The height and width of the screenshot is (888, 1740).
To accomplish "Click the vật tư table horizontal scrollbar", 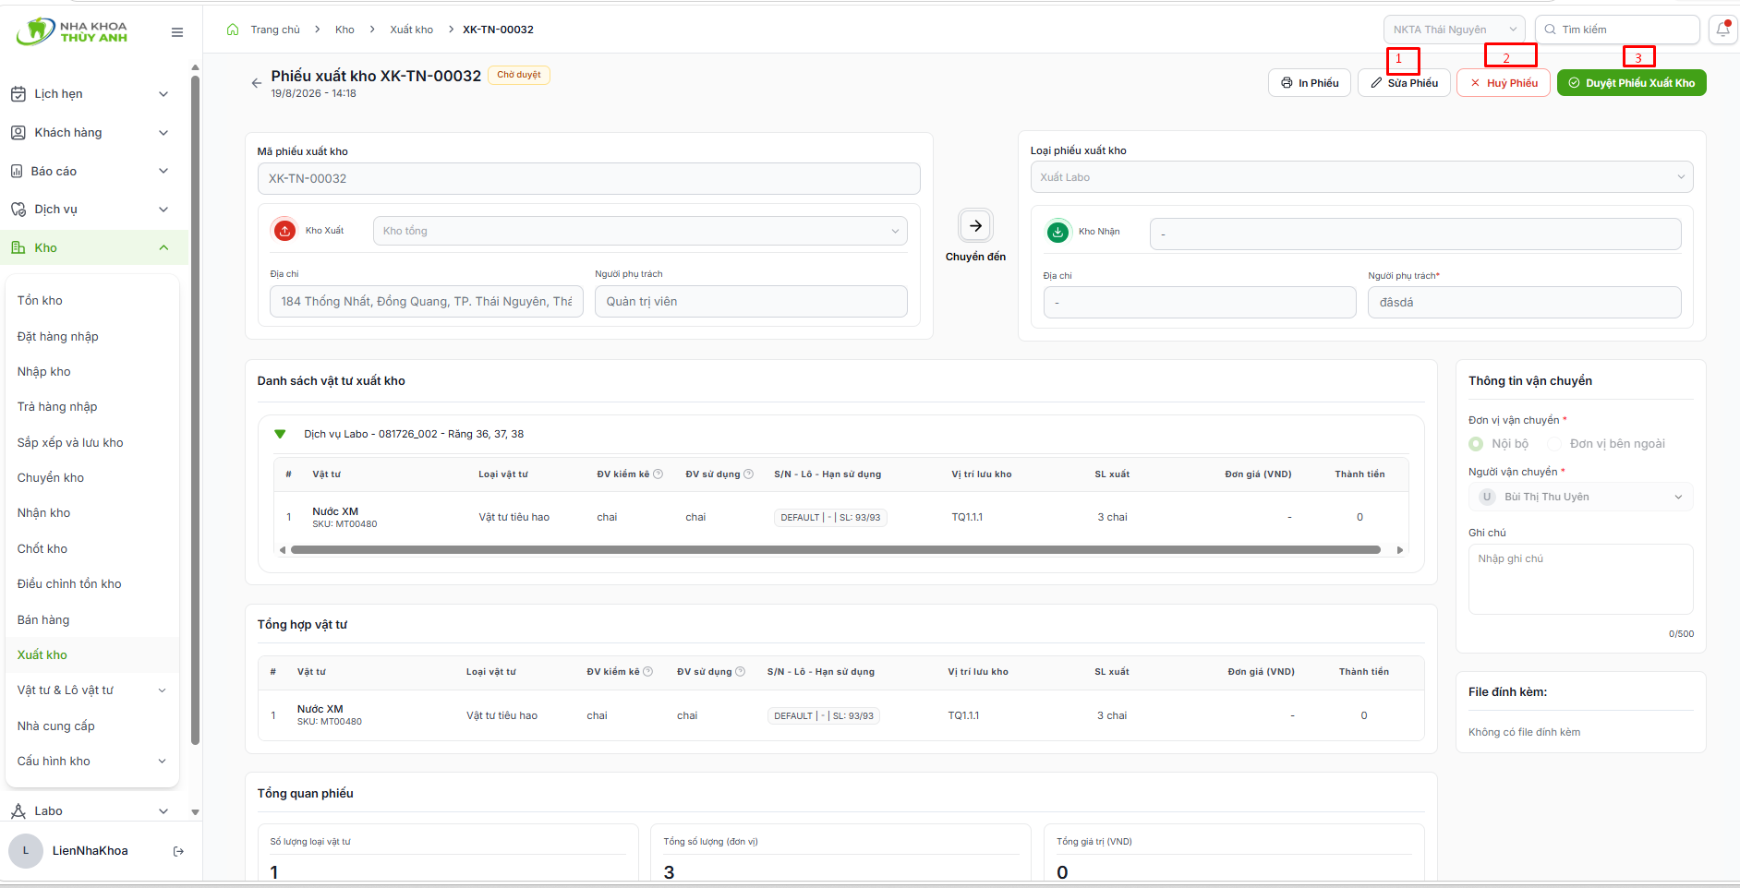I will pos(835,550).
